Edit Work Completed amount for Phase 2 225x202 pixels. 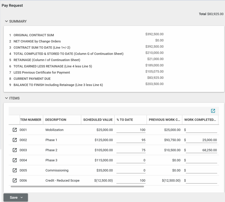click(x=201, y=150)
